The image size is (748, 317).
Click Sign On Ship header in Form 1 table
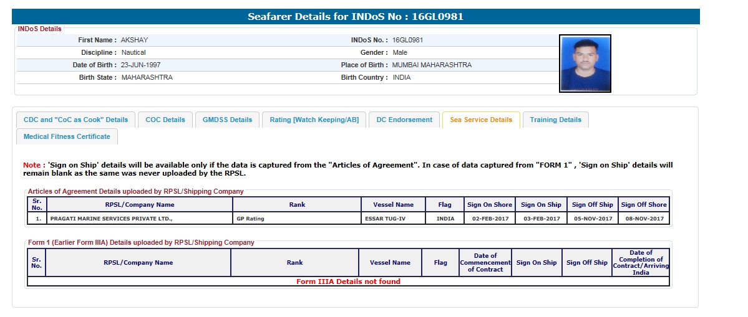click(537, 263)
